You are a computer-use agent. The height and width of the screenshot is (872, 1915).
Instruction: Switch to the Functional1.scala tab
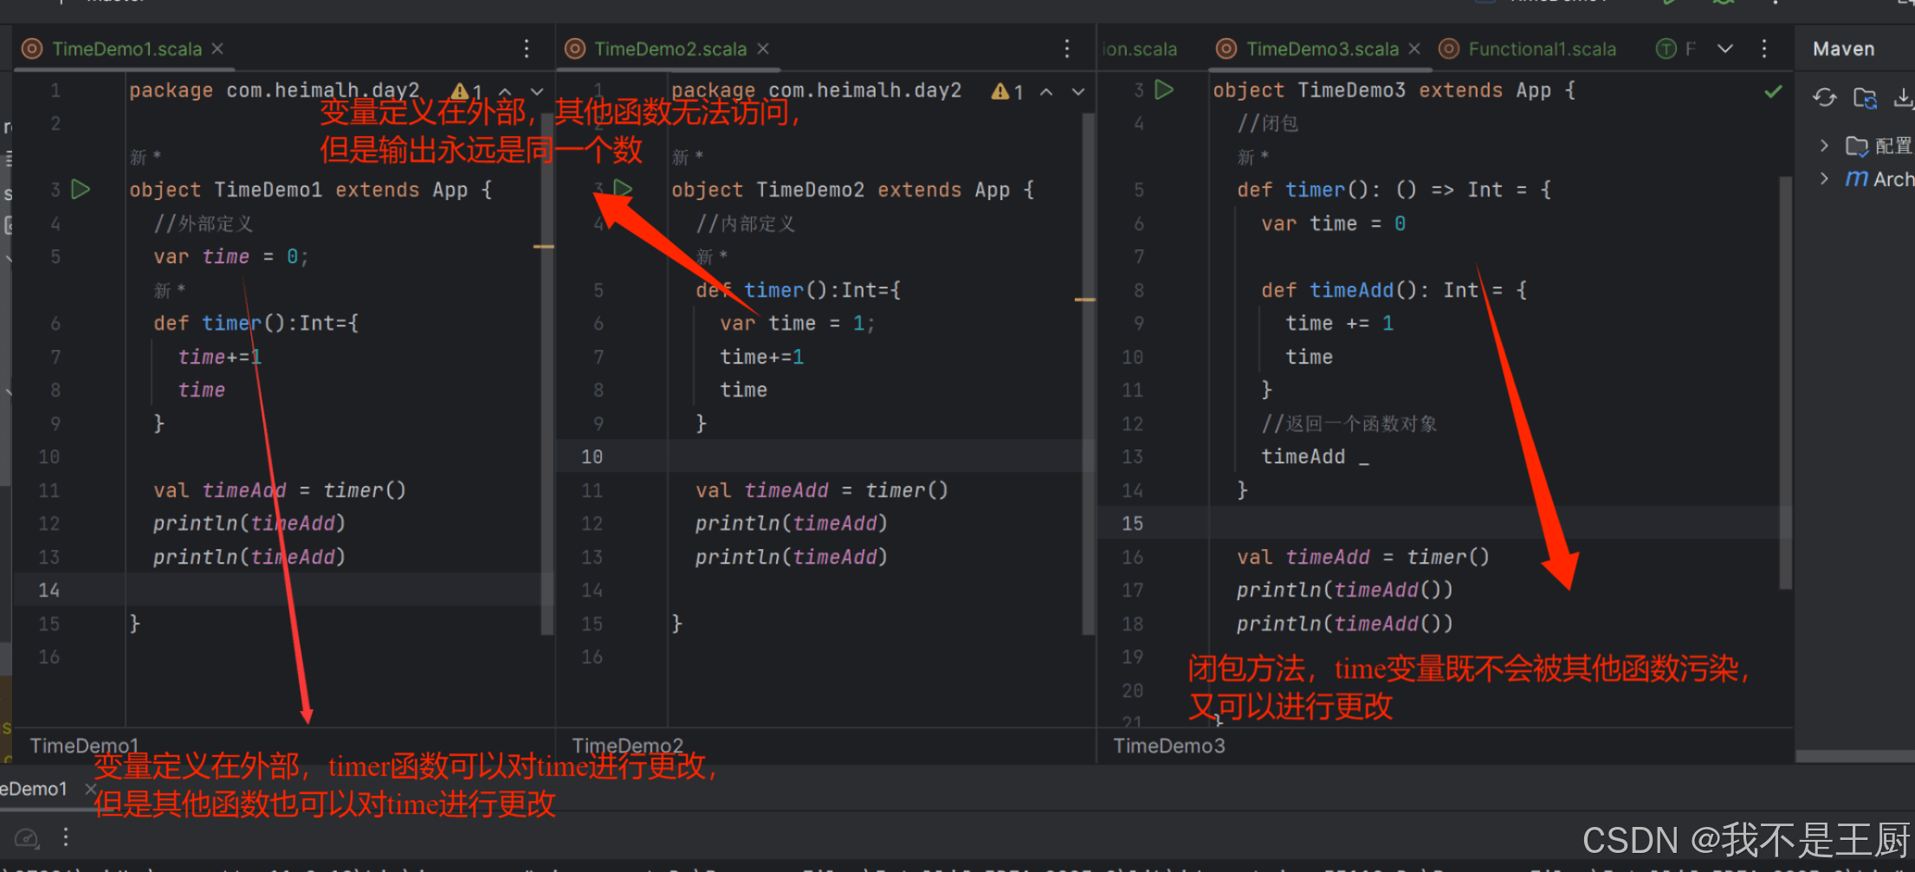(1542, 49)
